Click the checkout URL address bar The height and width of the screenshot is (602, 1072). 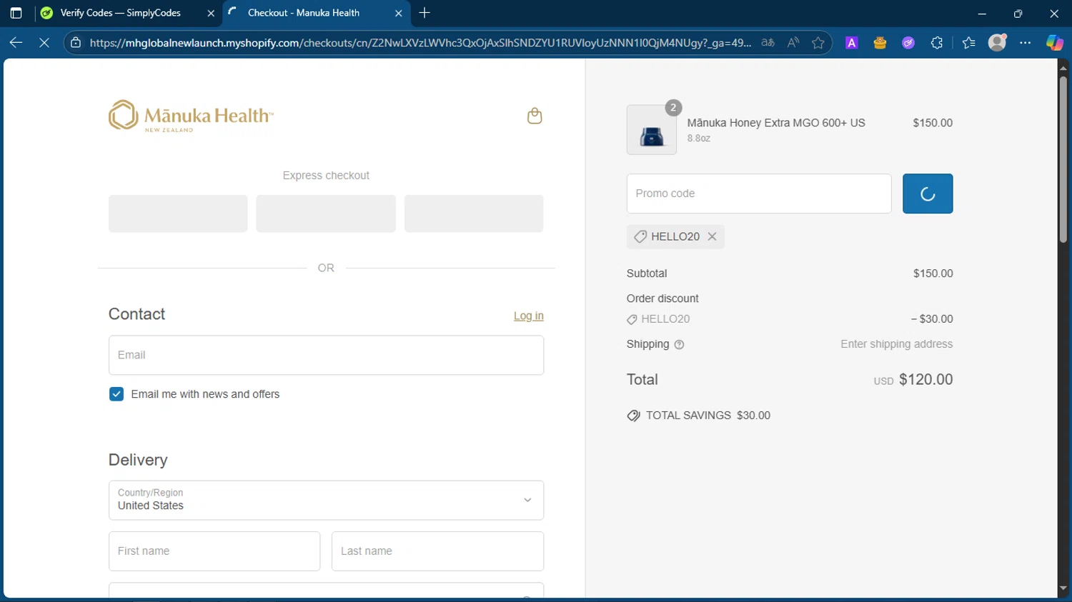420,43
